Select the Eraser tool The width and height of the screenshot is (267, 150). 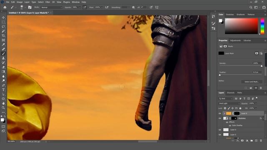pos(3,67)
